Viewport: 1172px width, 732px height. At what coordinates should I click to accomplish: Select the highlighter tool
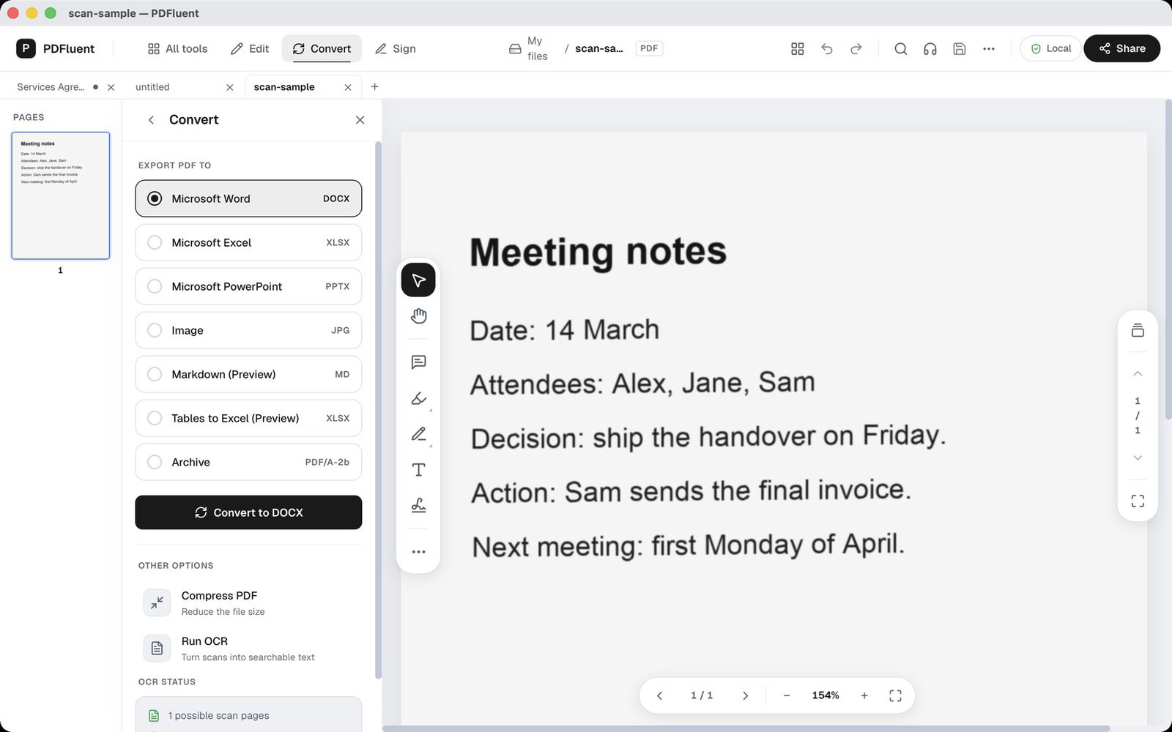point(418,398)
